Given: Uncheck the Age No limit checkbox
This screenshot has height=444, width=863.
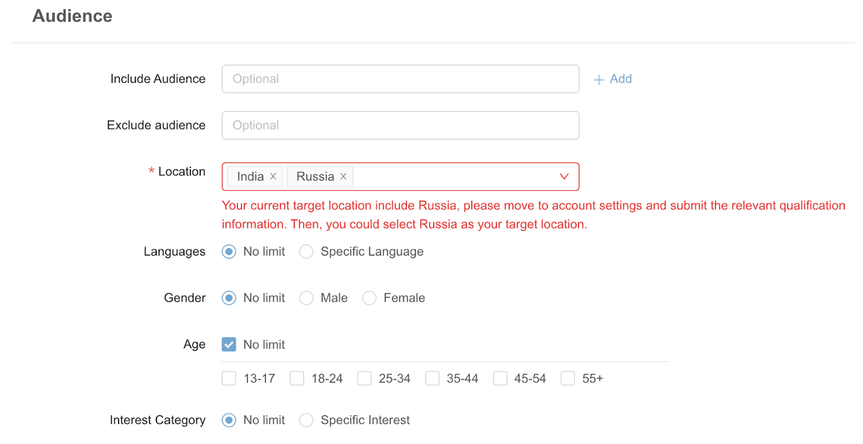Looking at the screenshot, I should (229, 344).
